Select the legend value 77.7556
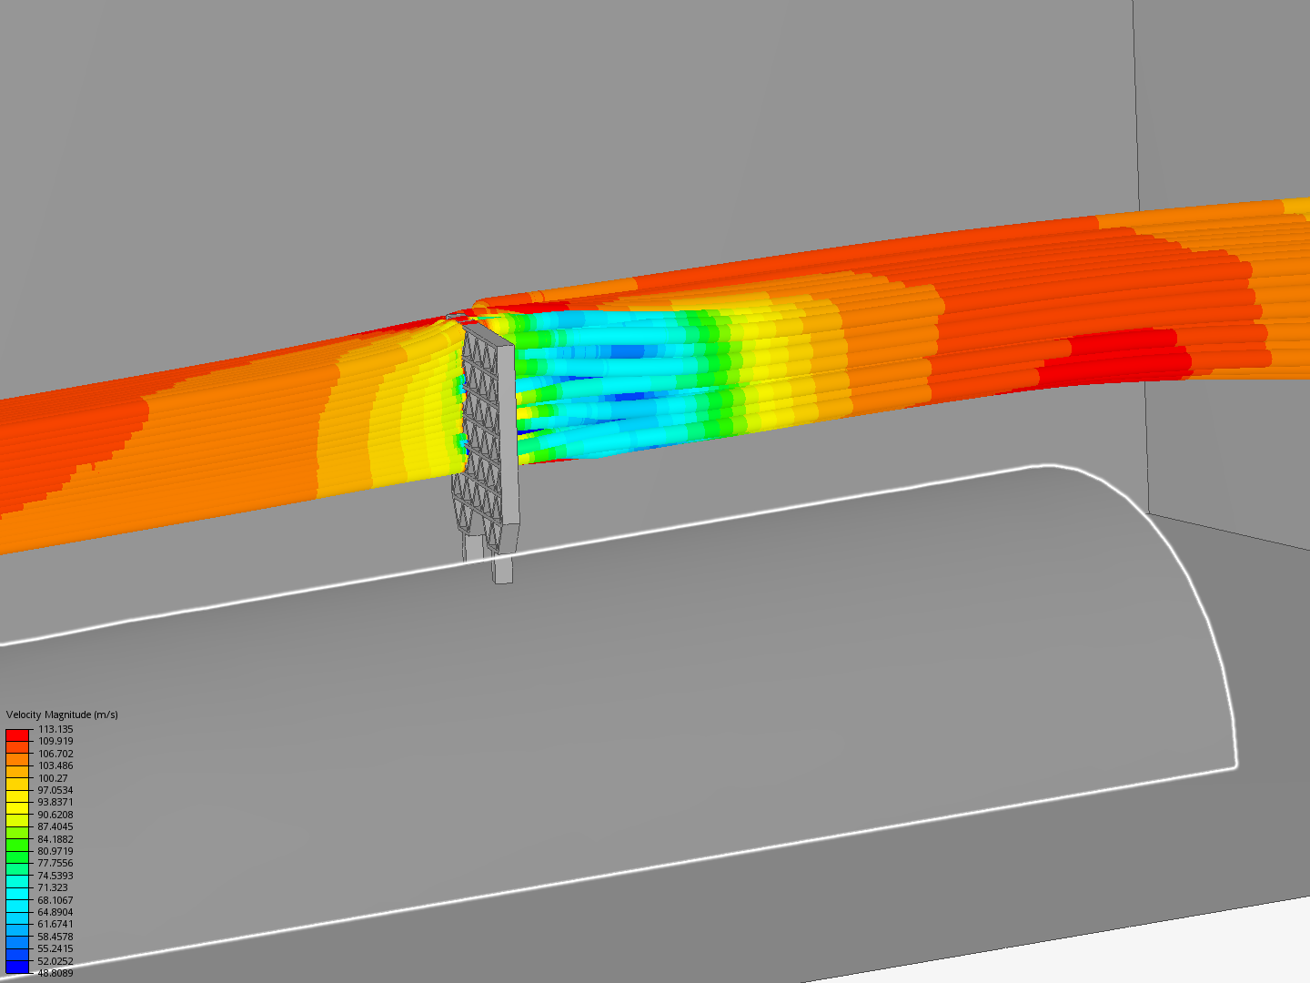Screen dimensions: 1310x983 (x=55, y=863)
